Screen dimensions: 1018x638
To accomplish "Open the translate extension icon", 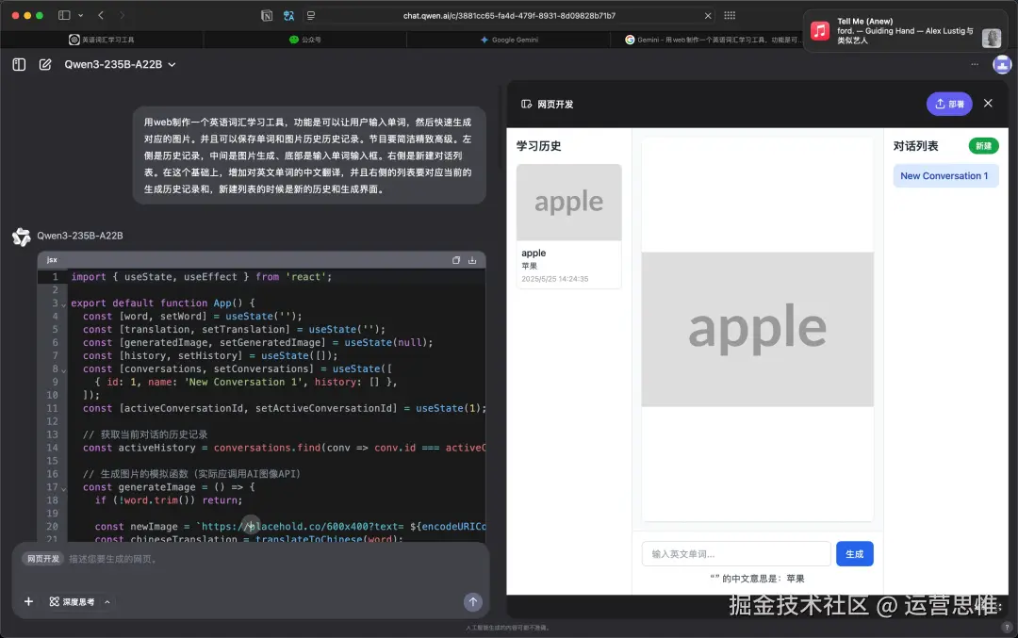I will pyautogui.click(x=289, y=16).
